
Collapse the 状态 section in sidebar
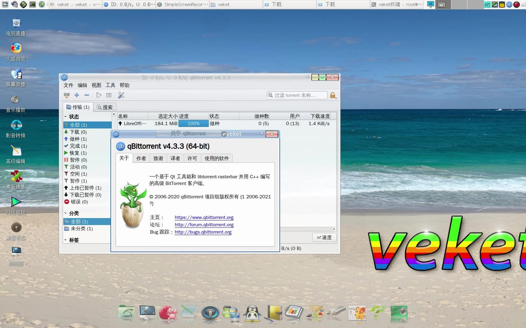(x=65, y=117)
